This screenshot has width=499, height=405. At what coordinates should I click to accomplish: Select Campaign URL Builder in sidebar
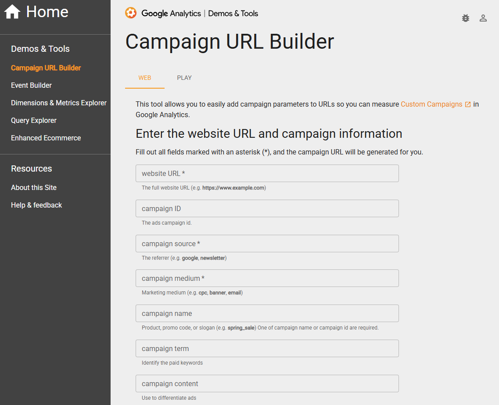point(46,68)
